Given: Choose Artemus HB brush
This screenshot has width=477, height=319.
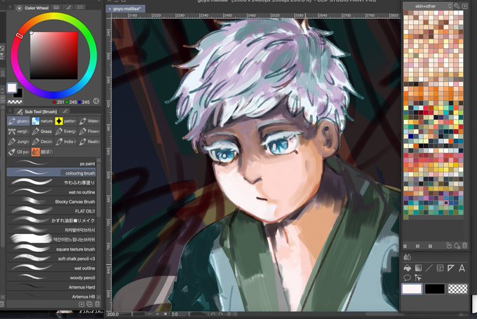Looking at the screenshot, I should (x=51, y=296).
